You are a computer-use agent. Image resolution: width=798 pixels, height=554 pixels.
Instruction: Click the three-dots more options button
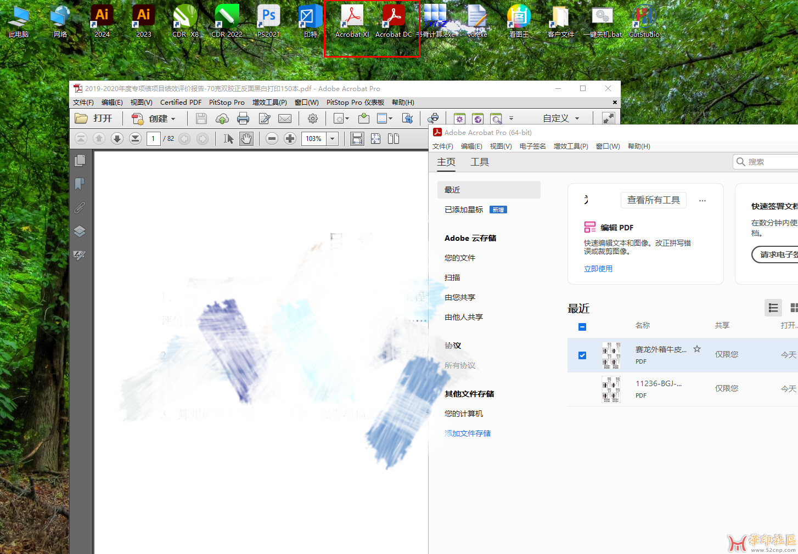(703, 201)
